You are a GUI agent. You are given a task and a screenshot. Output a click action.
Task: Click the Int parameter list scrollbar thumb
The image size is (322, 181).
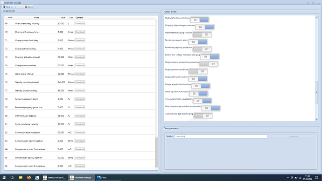click(x=156, y=152)
